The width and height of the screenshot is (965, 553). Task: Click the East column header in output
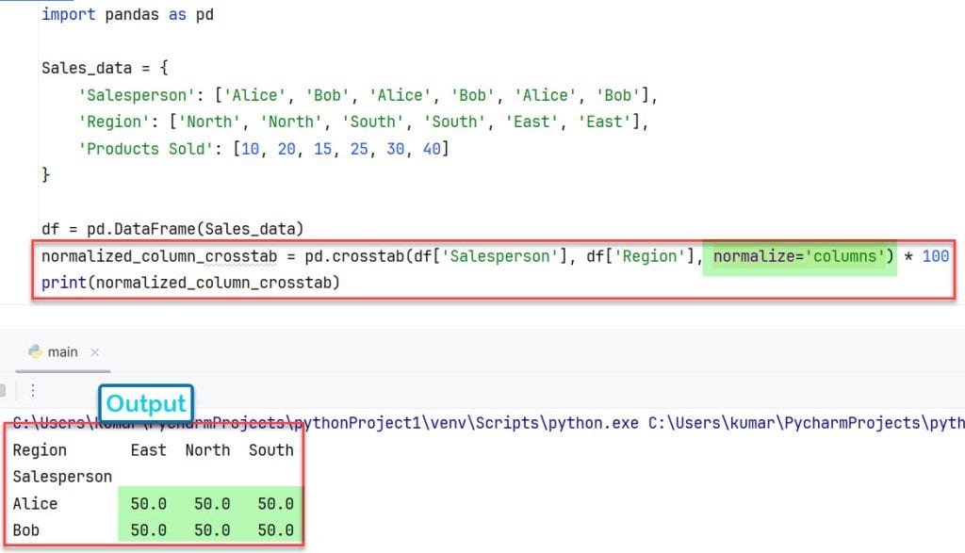click(x=148, y=449)
